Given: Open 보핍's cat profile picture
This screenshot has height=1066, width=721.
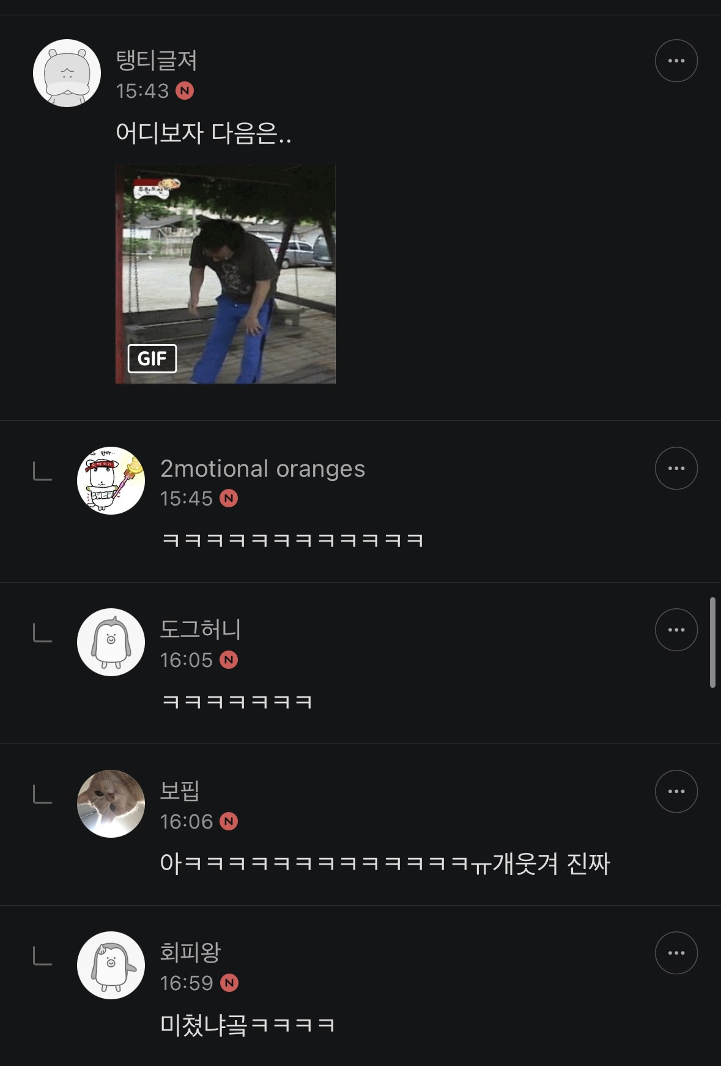Looking at the screenshot, I should [111, 803].
